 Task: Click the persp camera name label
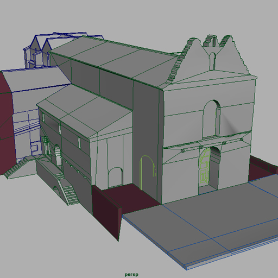[131, 274]
